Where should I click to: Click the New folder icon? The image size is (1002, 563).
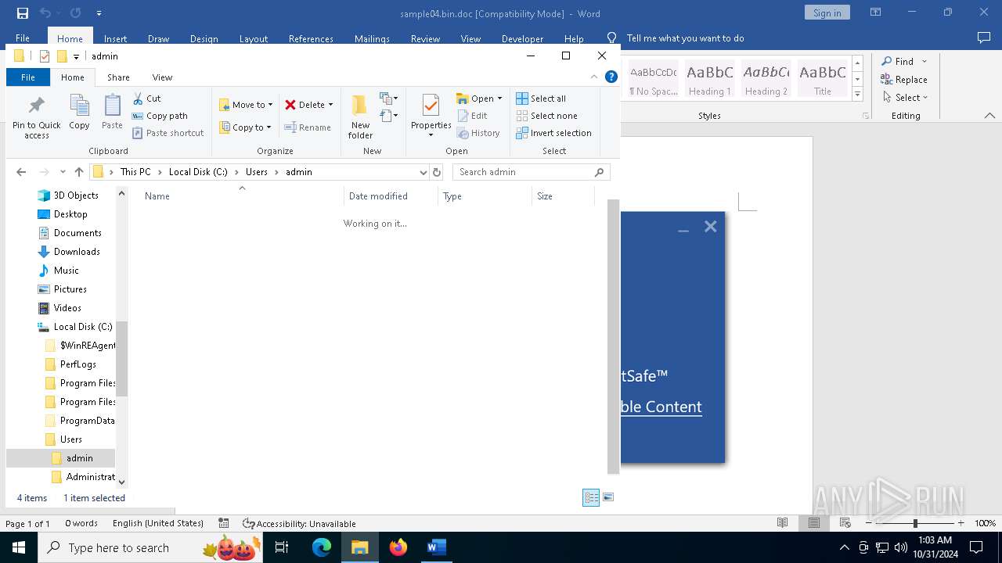pyautogui.click(x=360, y=106)
